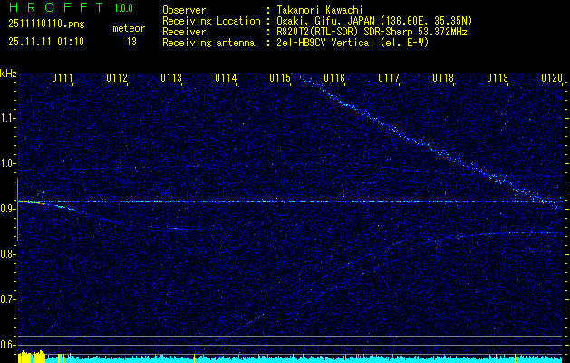
Task: Select the 0113 time marker
Action: (171, 79)
